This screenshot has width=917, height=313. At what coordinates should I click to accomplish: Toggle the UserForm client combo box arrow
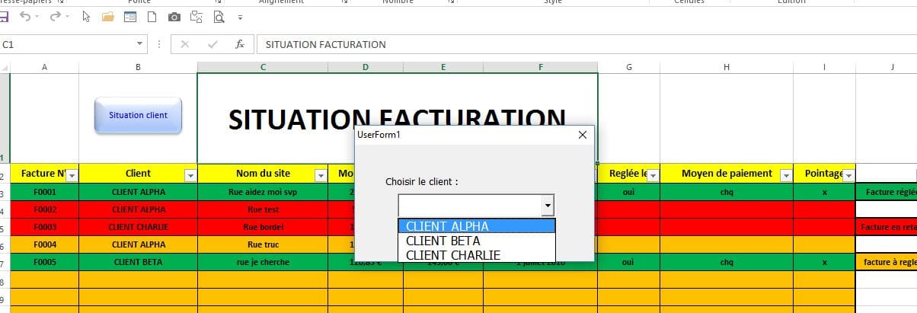[547, 206]
